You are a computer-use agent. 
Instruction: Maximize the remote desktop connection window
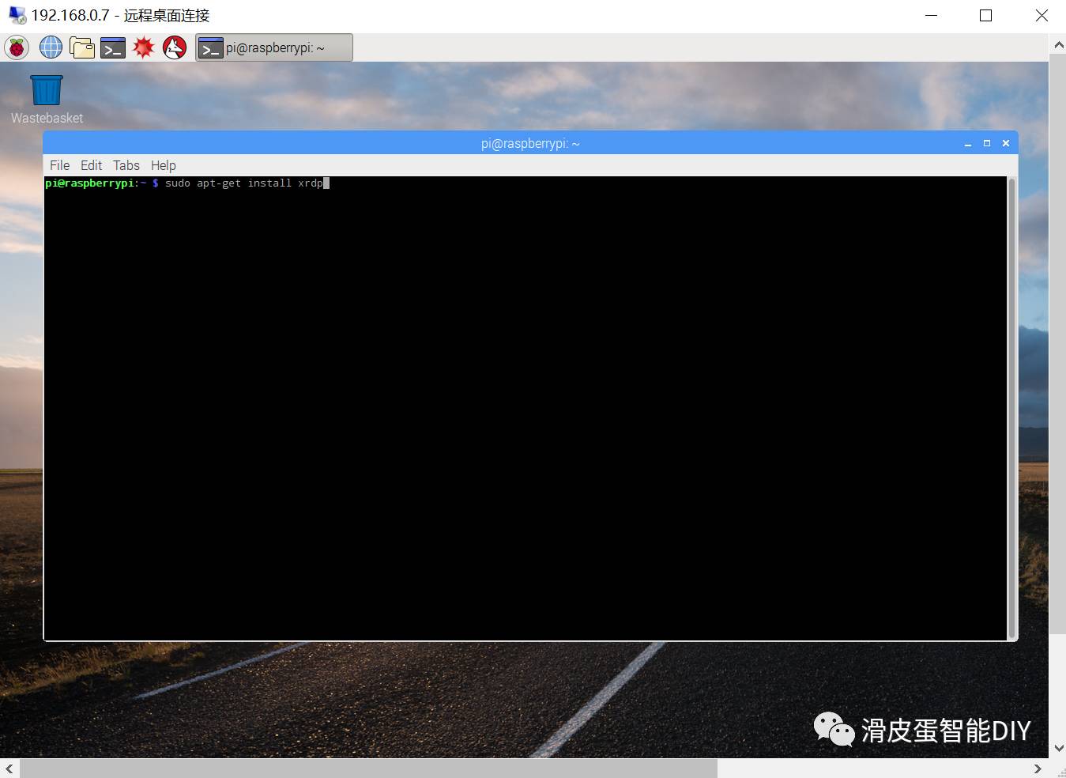tap(985, 16)
